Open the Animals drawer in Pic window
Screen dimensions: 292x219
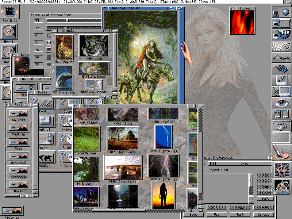click(x=18, y=113)
